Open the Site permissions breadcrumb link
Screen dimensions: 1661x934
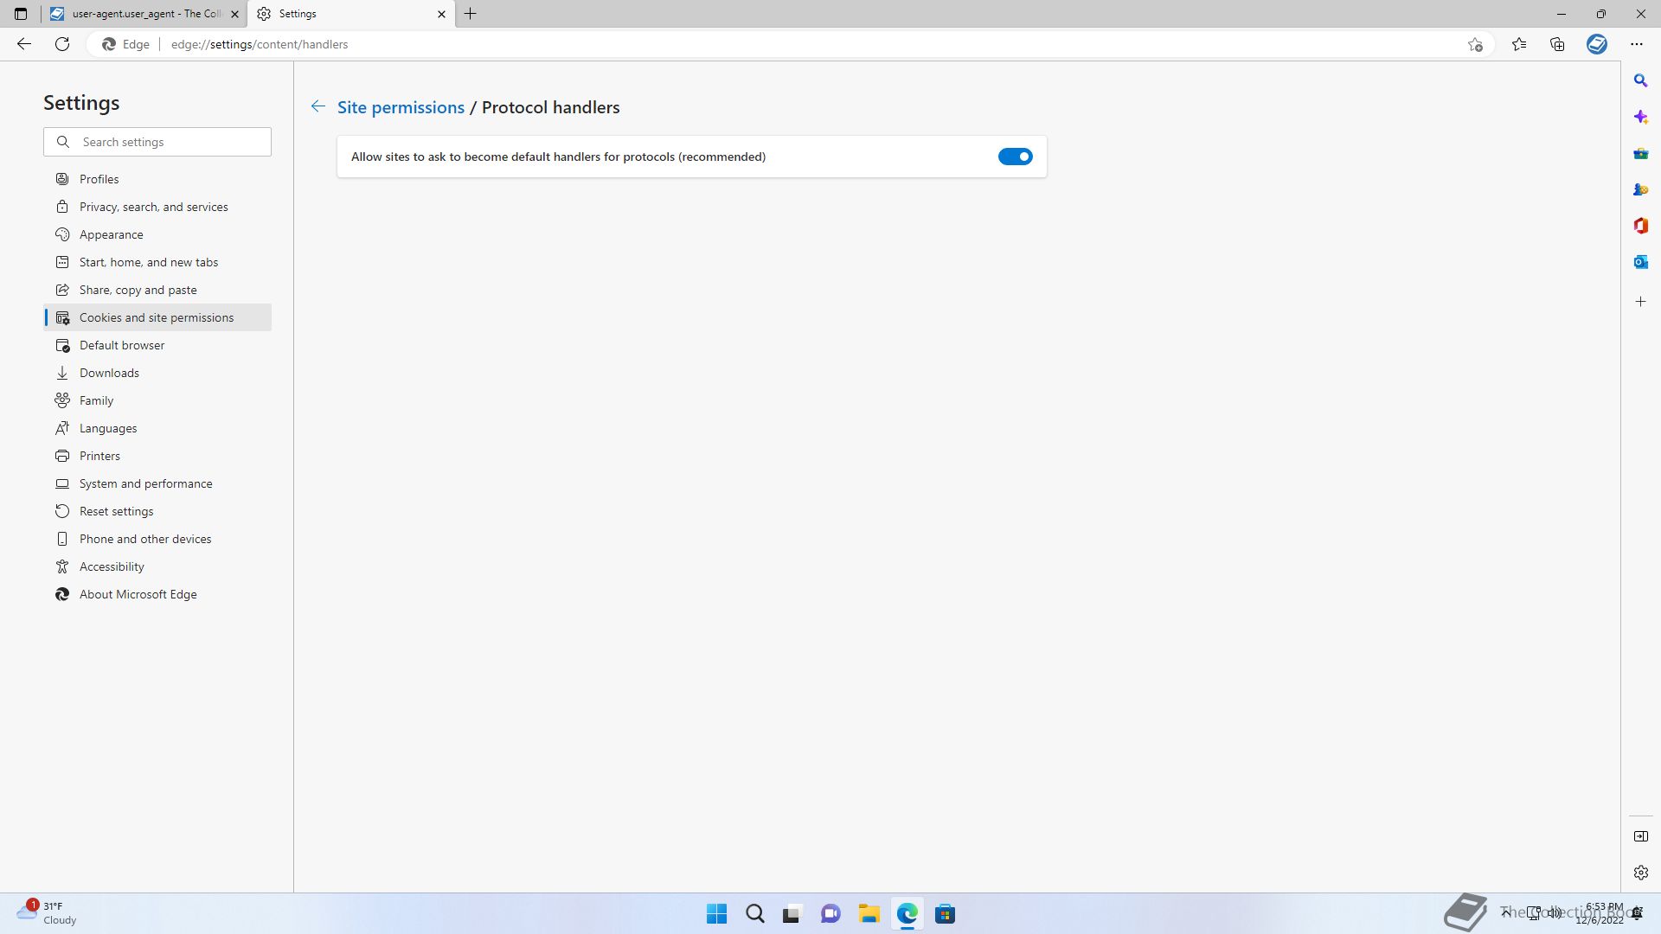[401, 107]
